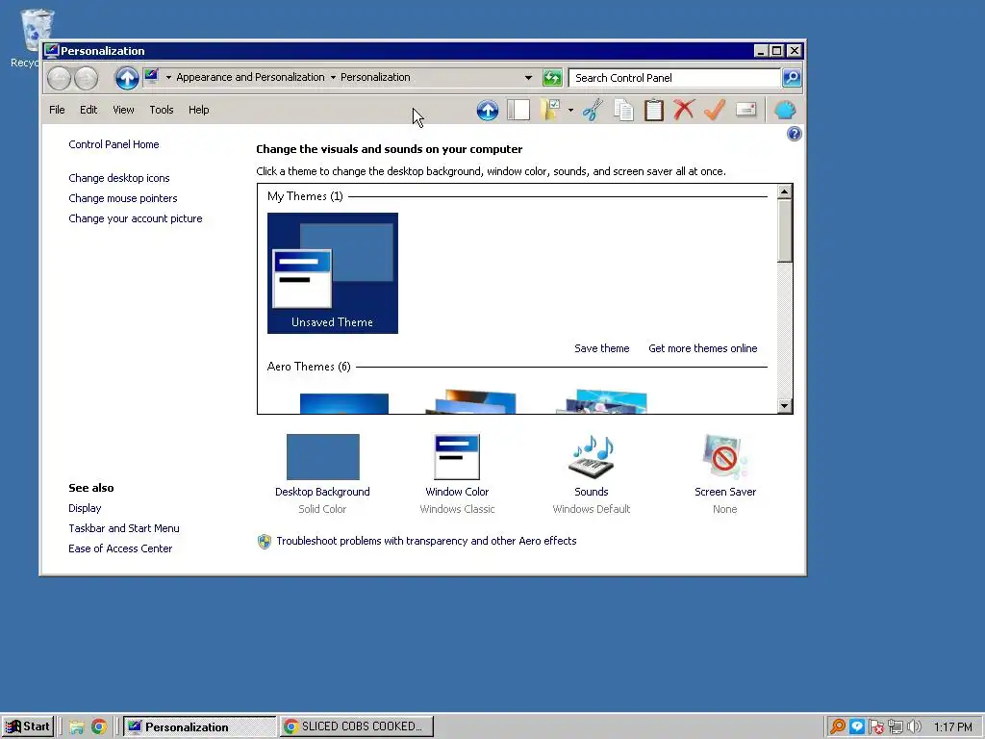Click the Paste clipboard icon
Screen dimensions: 985x739
654,110
